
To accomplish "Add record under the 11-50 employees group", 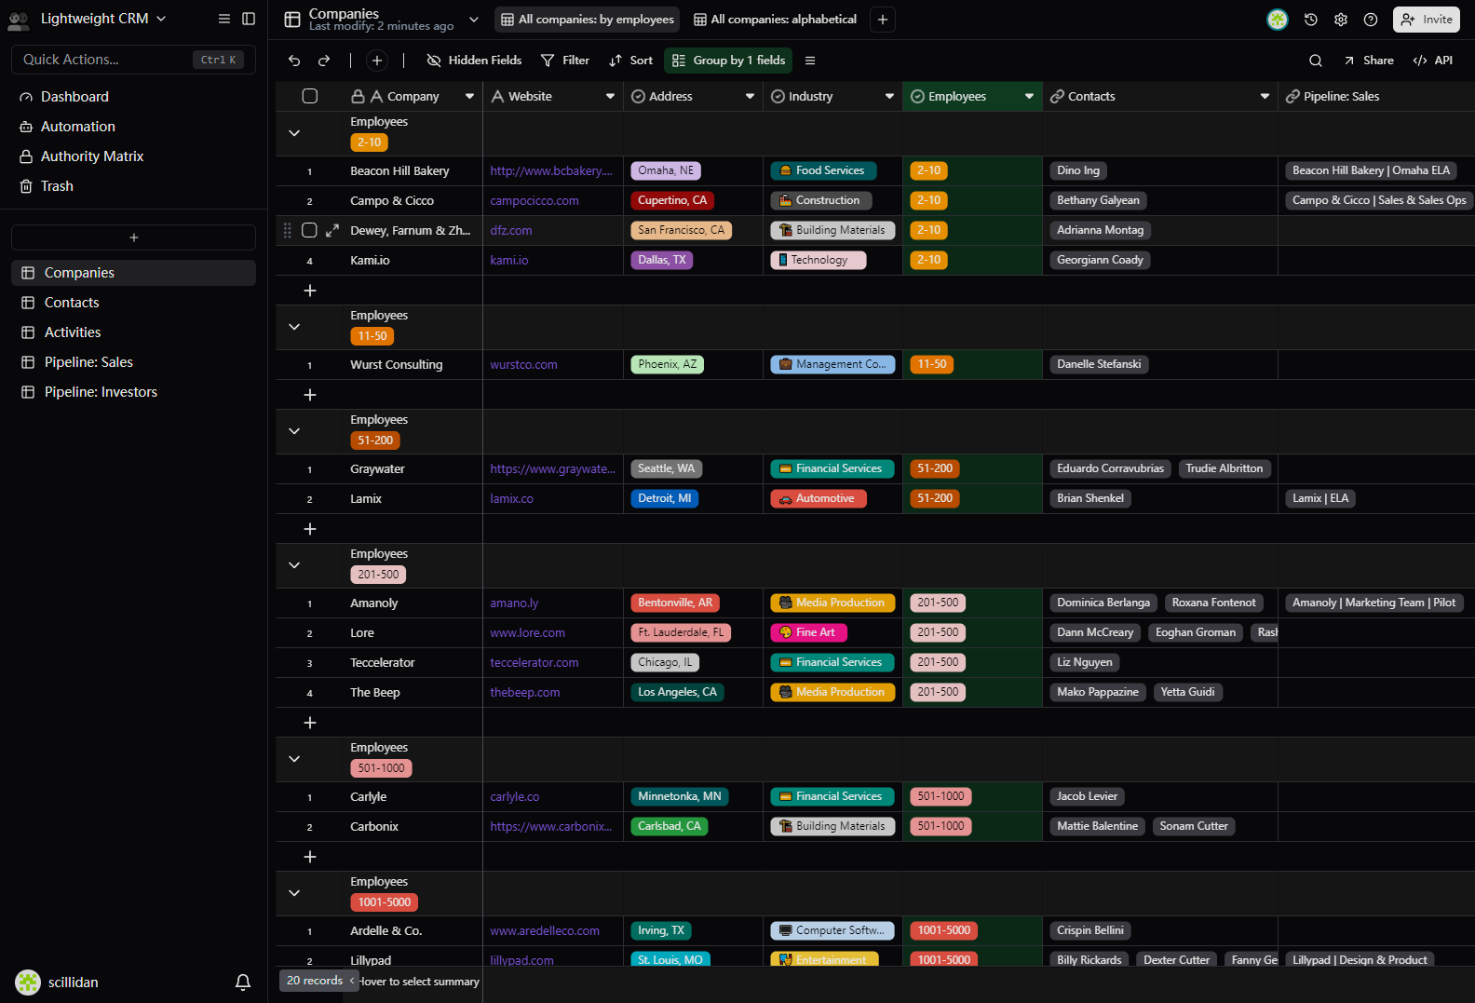I will pos(310,395).
